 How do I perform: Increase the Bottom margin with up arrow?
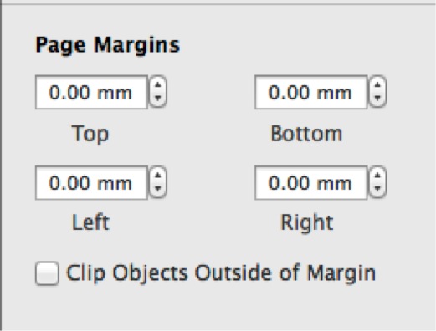tap(377, 84)
